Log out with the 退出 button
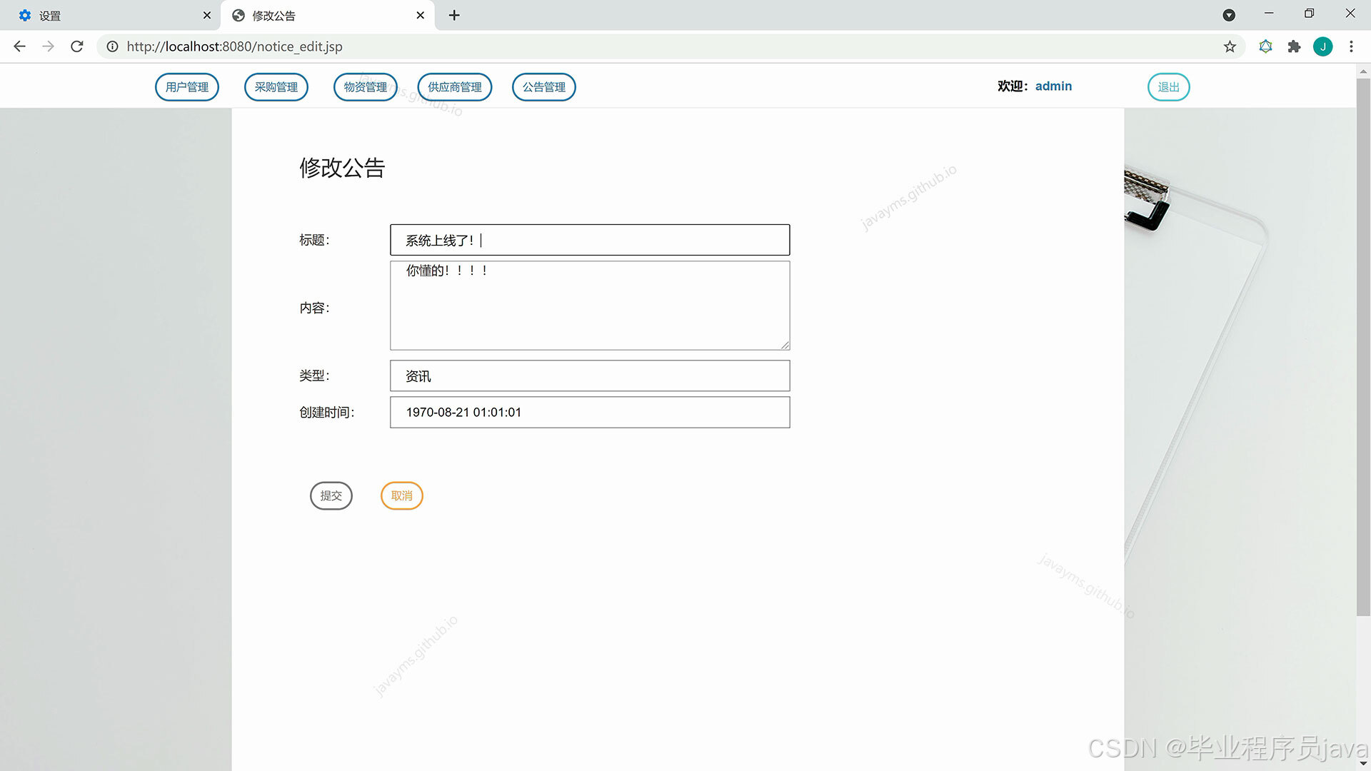Image resolution: width=1371 pixels, height=771 pixels. [x=1169, y=87]
